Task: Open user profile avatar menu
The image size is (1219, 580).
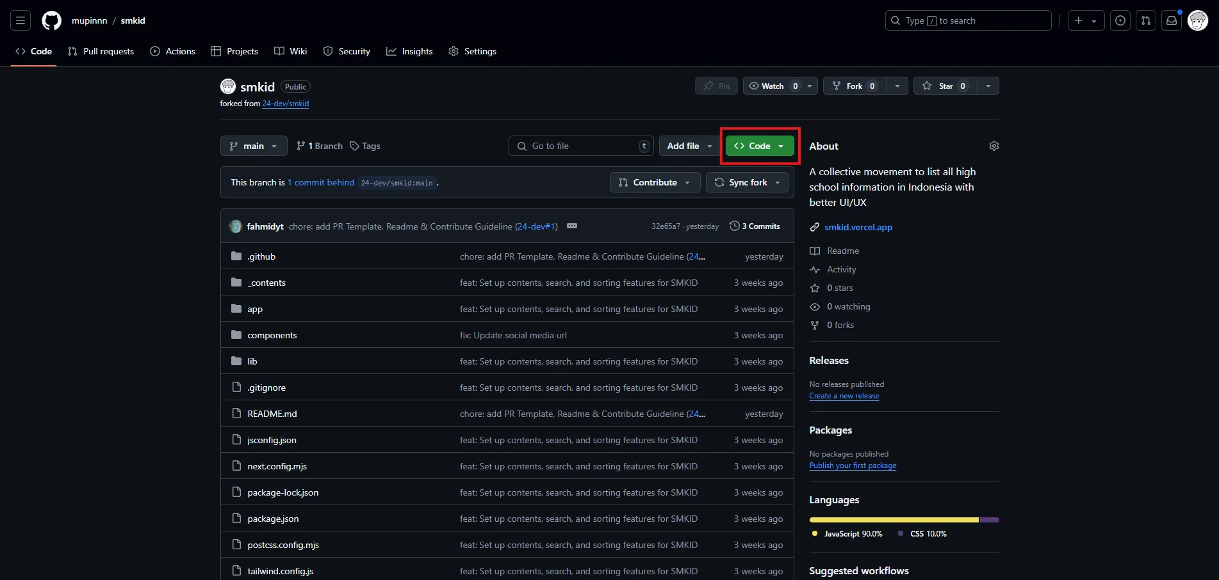Action: click(1198, 20)
